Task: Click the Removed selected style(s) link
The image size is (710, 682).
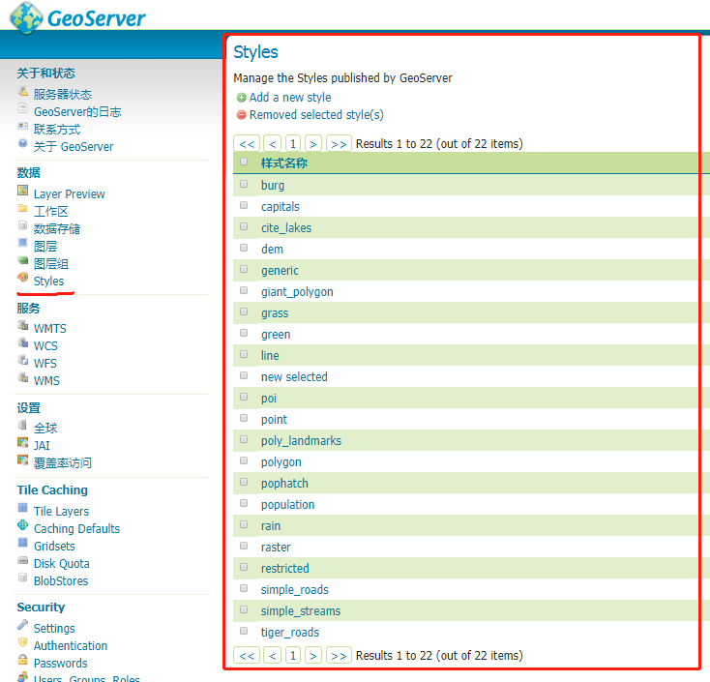Action: point(316,115)
